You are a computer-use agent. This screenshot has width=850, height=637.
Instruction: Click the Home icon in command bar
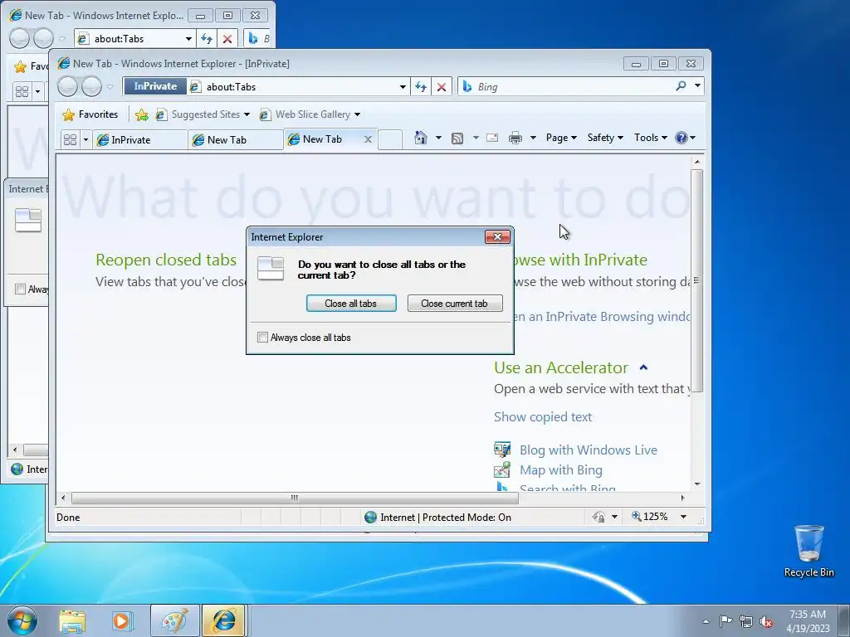point(421,138)
